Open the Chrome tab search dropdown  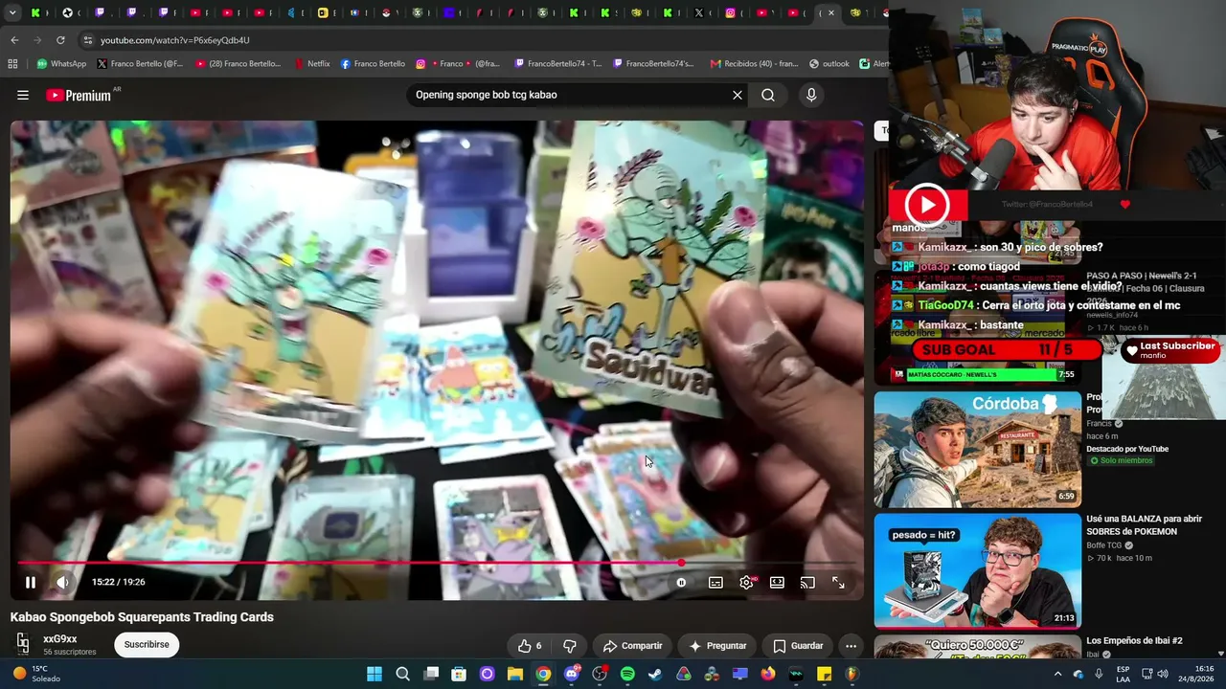point(12,12)
